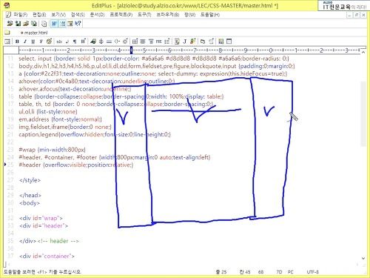This screenshot has height=278, width=370.
Task: Open the 파일(F) menu
Action: point(21,15)
